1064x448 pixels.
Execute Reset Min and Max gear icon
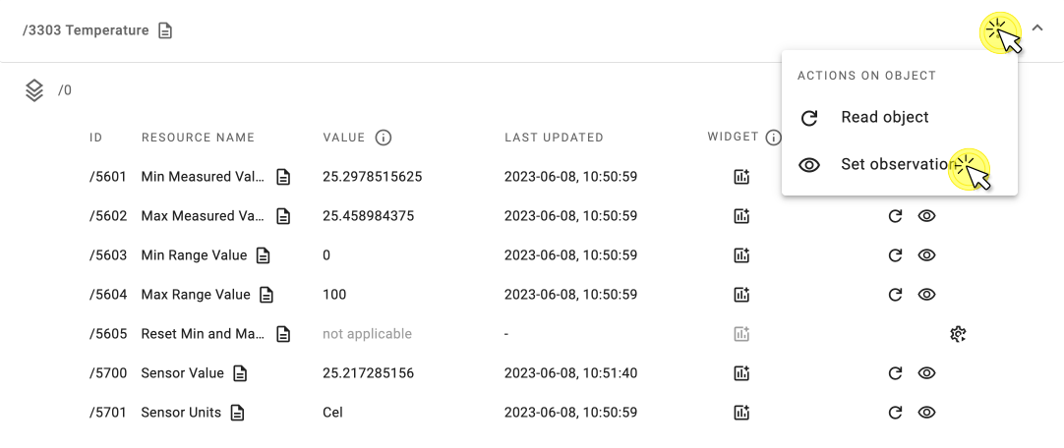958,334
